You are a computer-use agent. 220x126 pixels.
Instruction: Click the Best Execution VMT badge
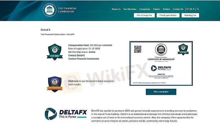(55, 84)
